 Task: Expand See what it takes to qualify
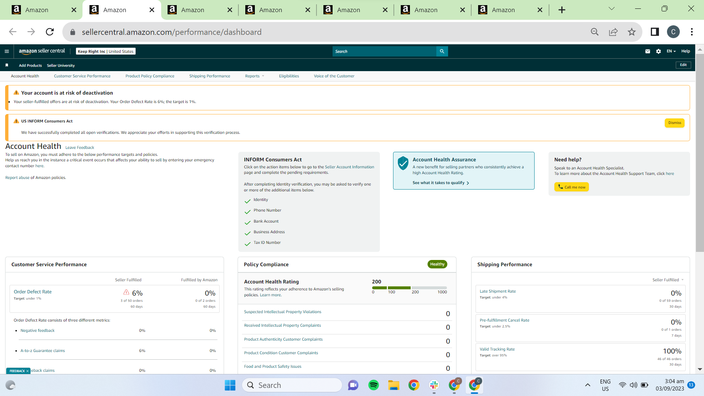tap(441, 183)
